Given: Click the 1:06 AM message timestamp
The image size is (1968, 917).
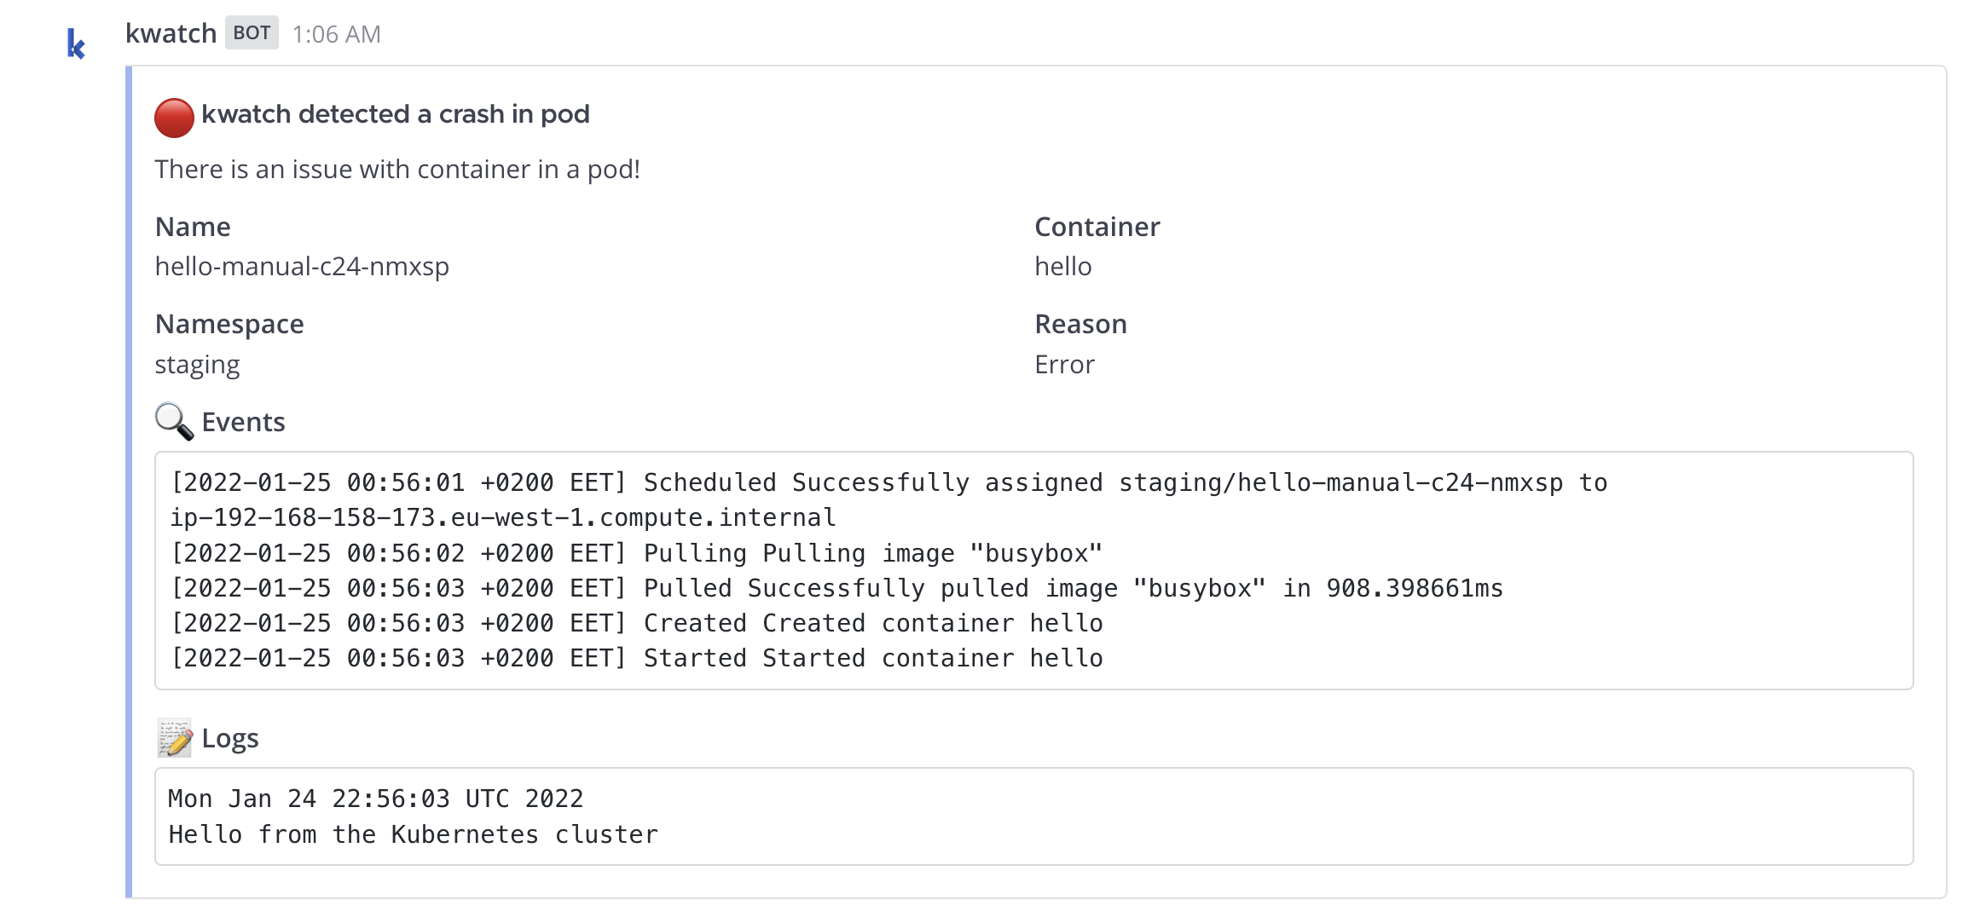Looking at the screenshot, I should (x=336, y=34).
